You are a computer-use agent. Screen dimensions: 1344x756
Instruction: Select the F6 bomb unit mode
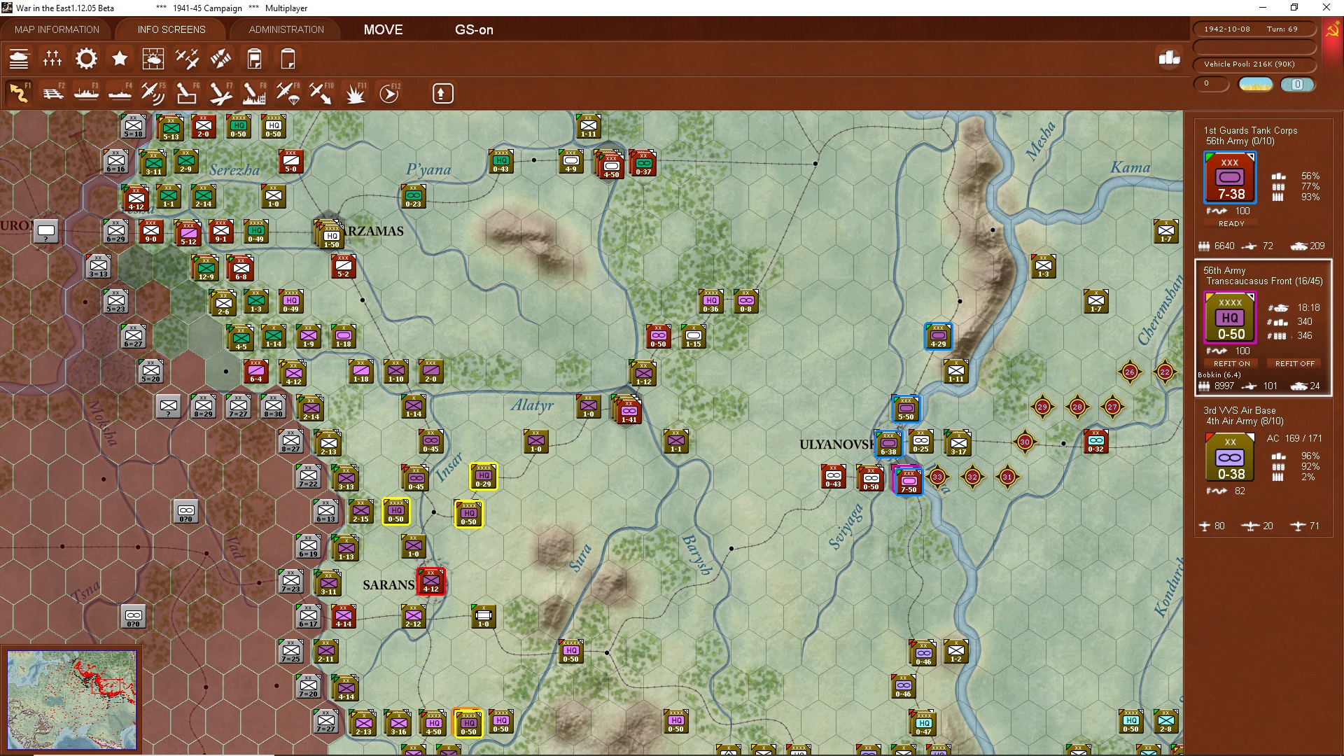click(x=187, y=93)
